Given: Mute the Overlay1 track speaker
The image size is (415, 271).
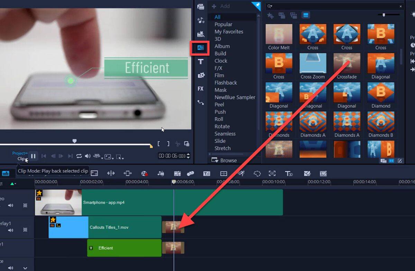Looking at the screenshot, I should pos(11,230).
